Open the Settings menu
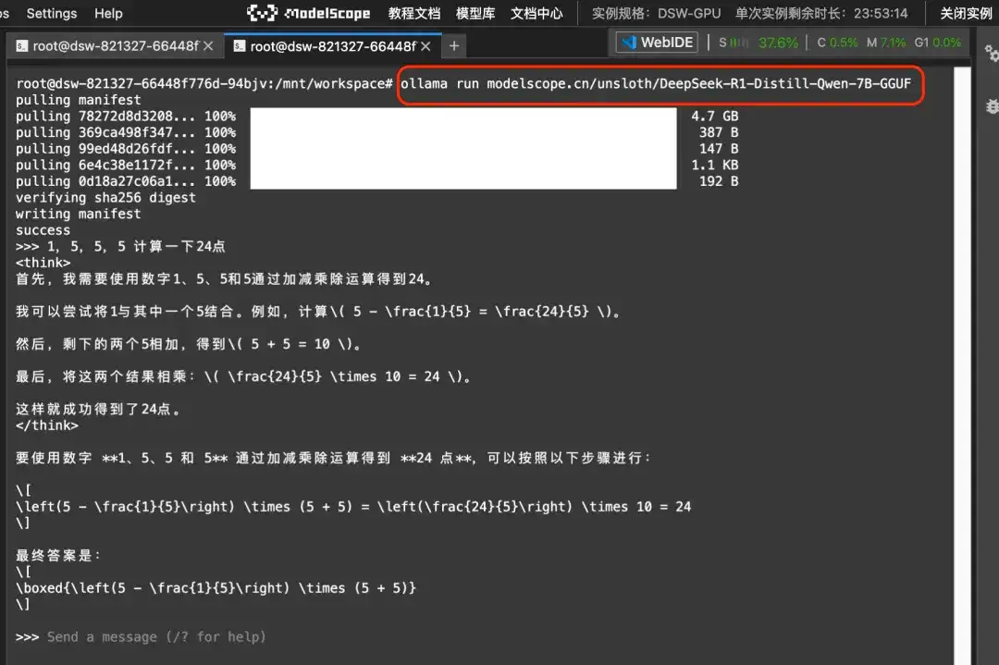The width and height of the screenshot is (999, 665). pyautogui.click(x=52, y=13)
